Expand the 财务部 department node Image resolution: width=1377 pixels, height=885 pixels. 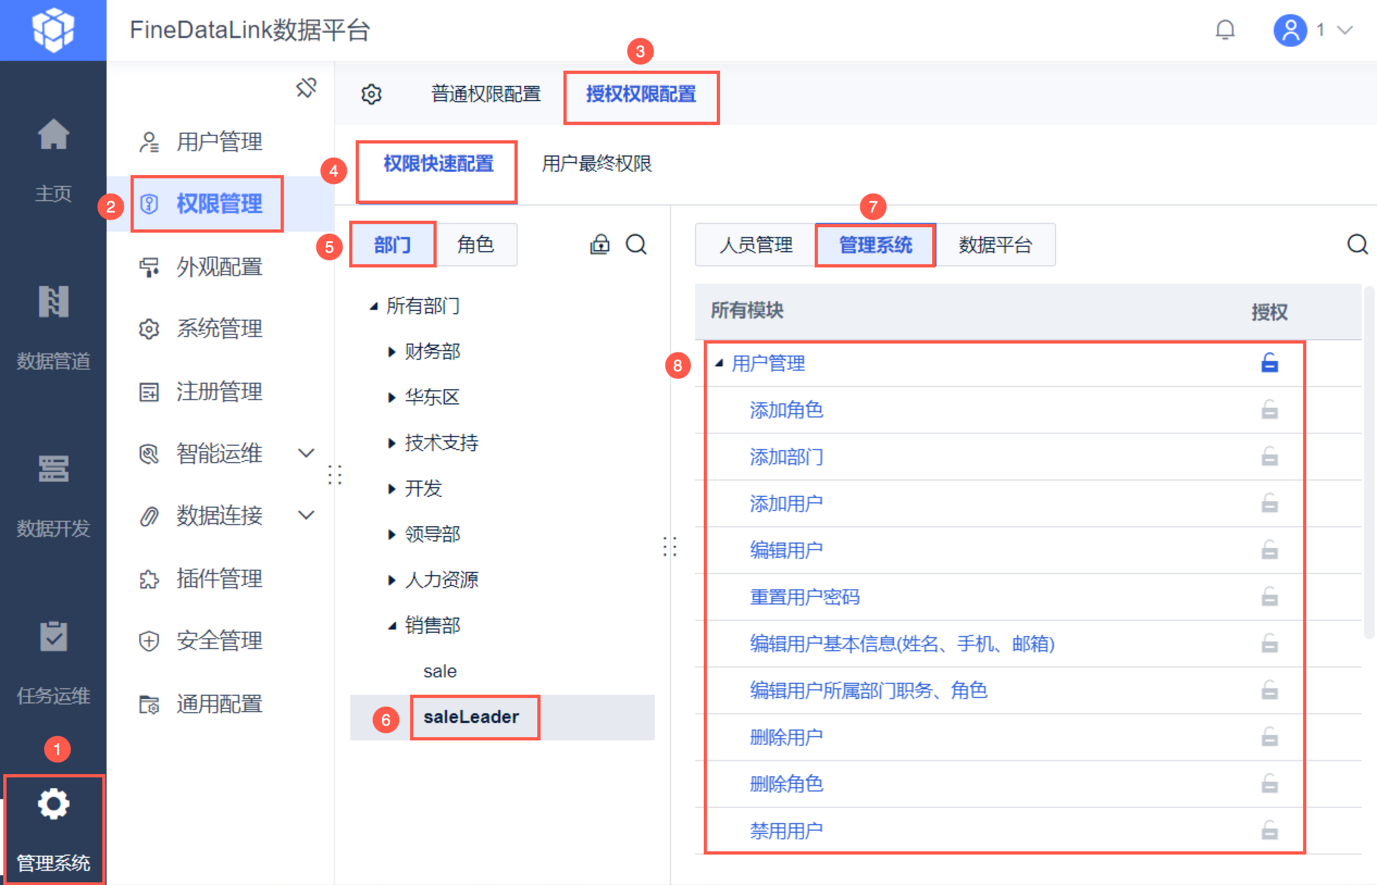coord(392,352)
